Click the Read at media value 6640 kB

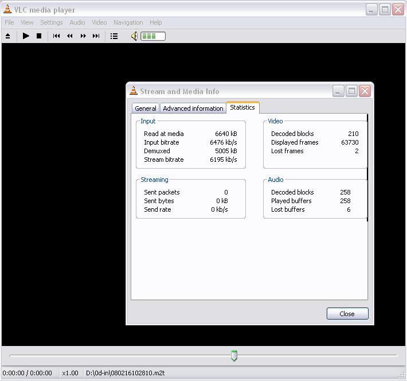226,134
